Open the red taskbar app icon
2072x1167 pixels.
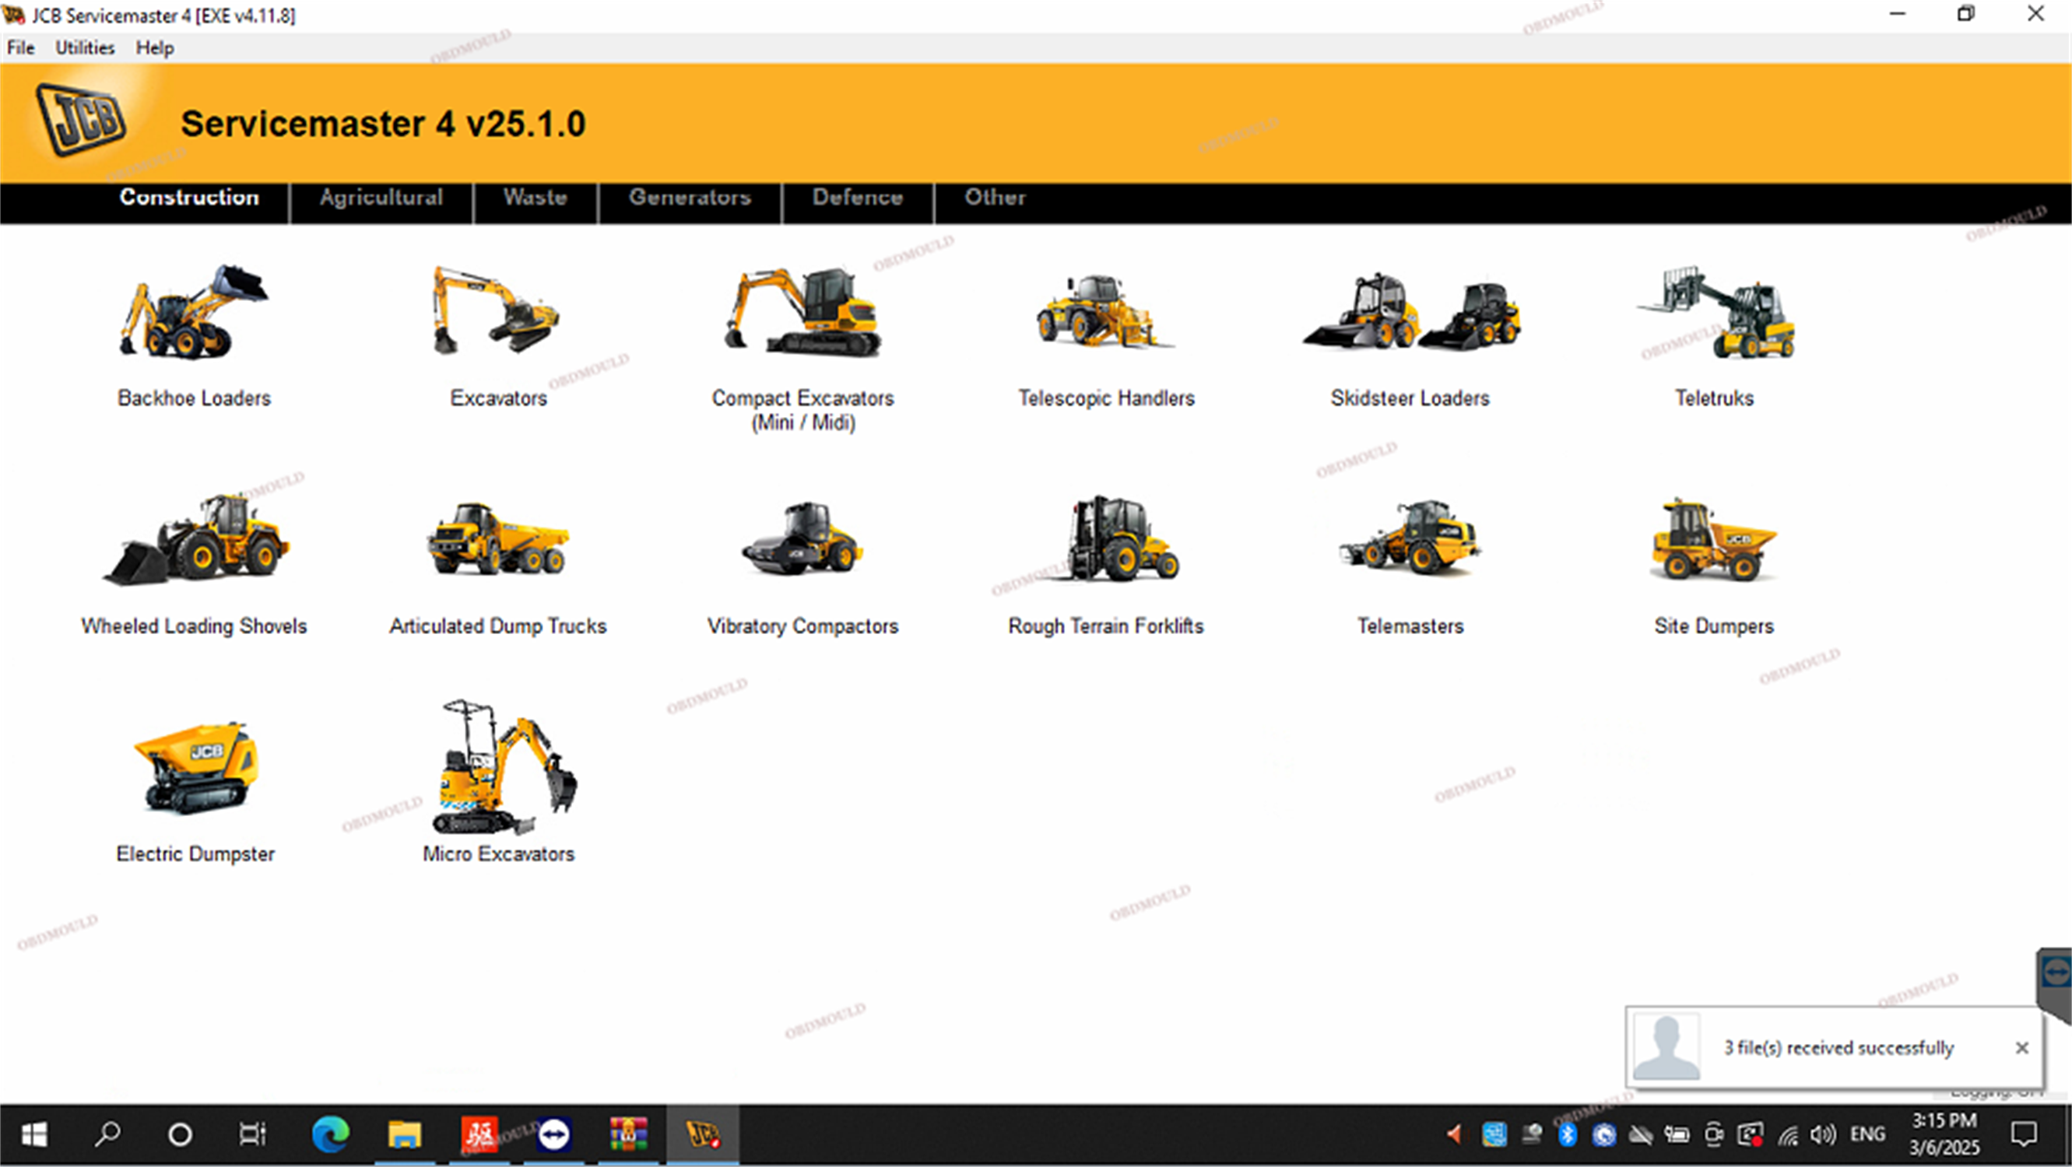(x=479, y=1135)
